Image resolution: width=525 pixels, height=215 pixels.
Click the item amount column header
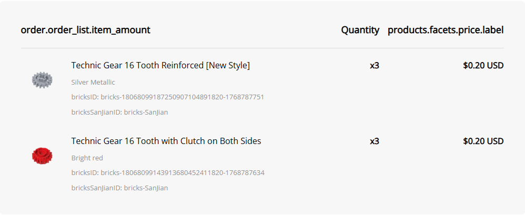click(85, 30)
